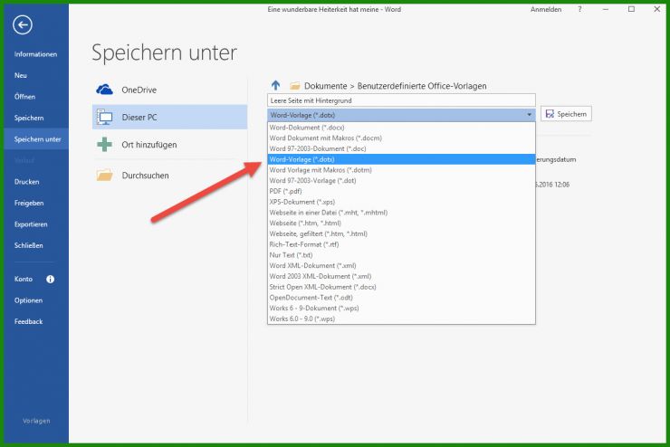Open Informationen in the sidebar

[x=35, y=54]
